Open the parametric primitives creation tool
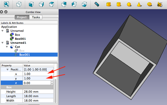167x105 pixels. point(160,4)
